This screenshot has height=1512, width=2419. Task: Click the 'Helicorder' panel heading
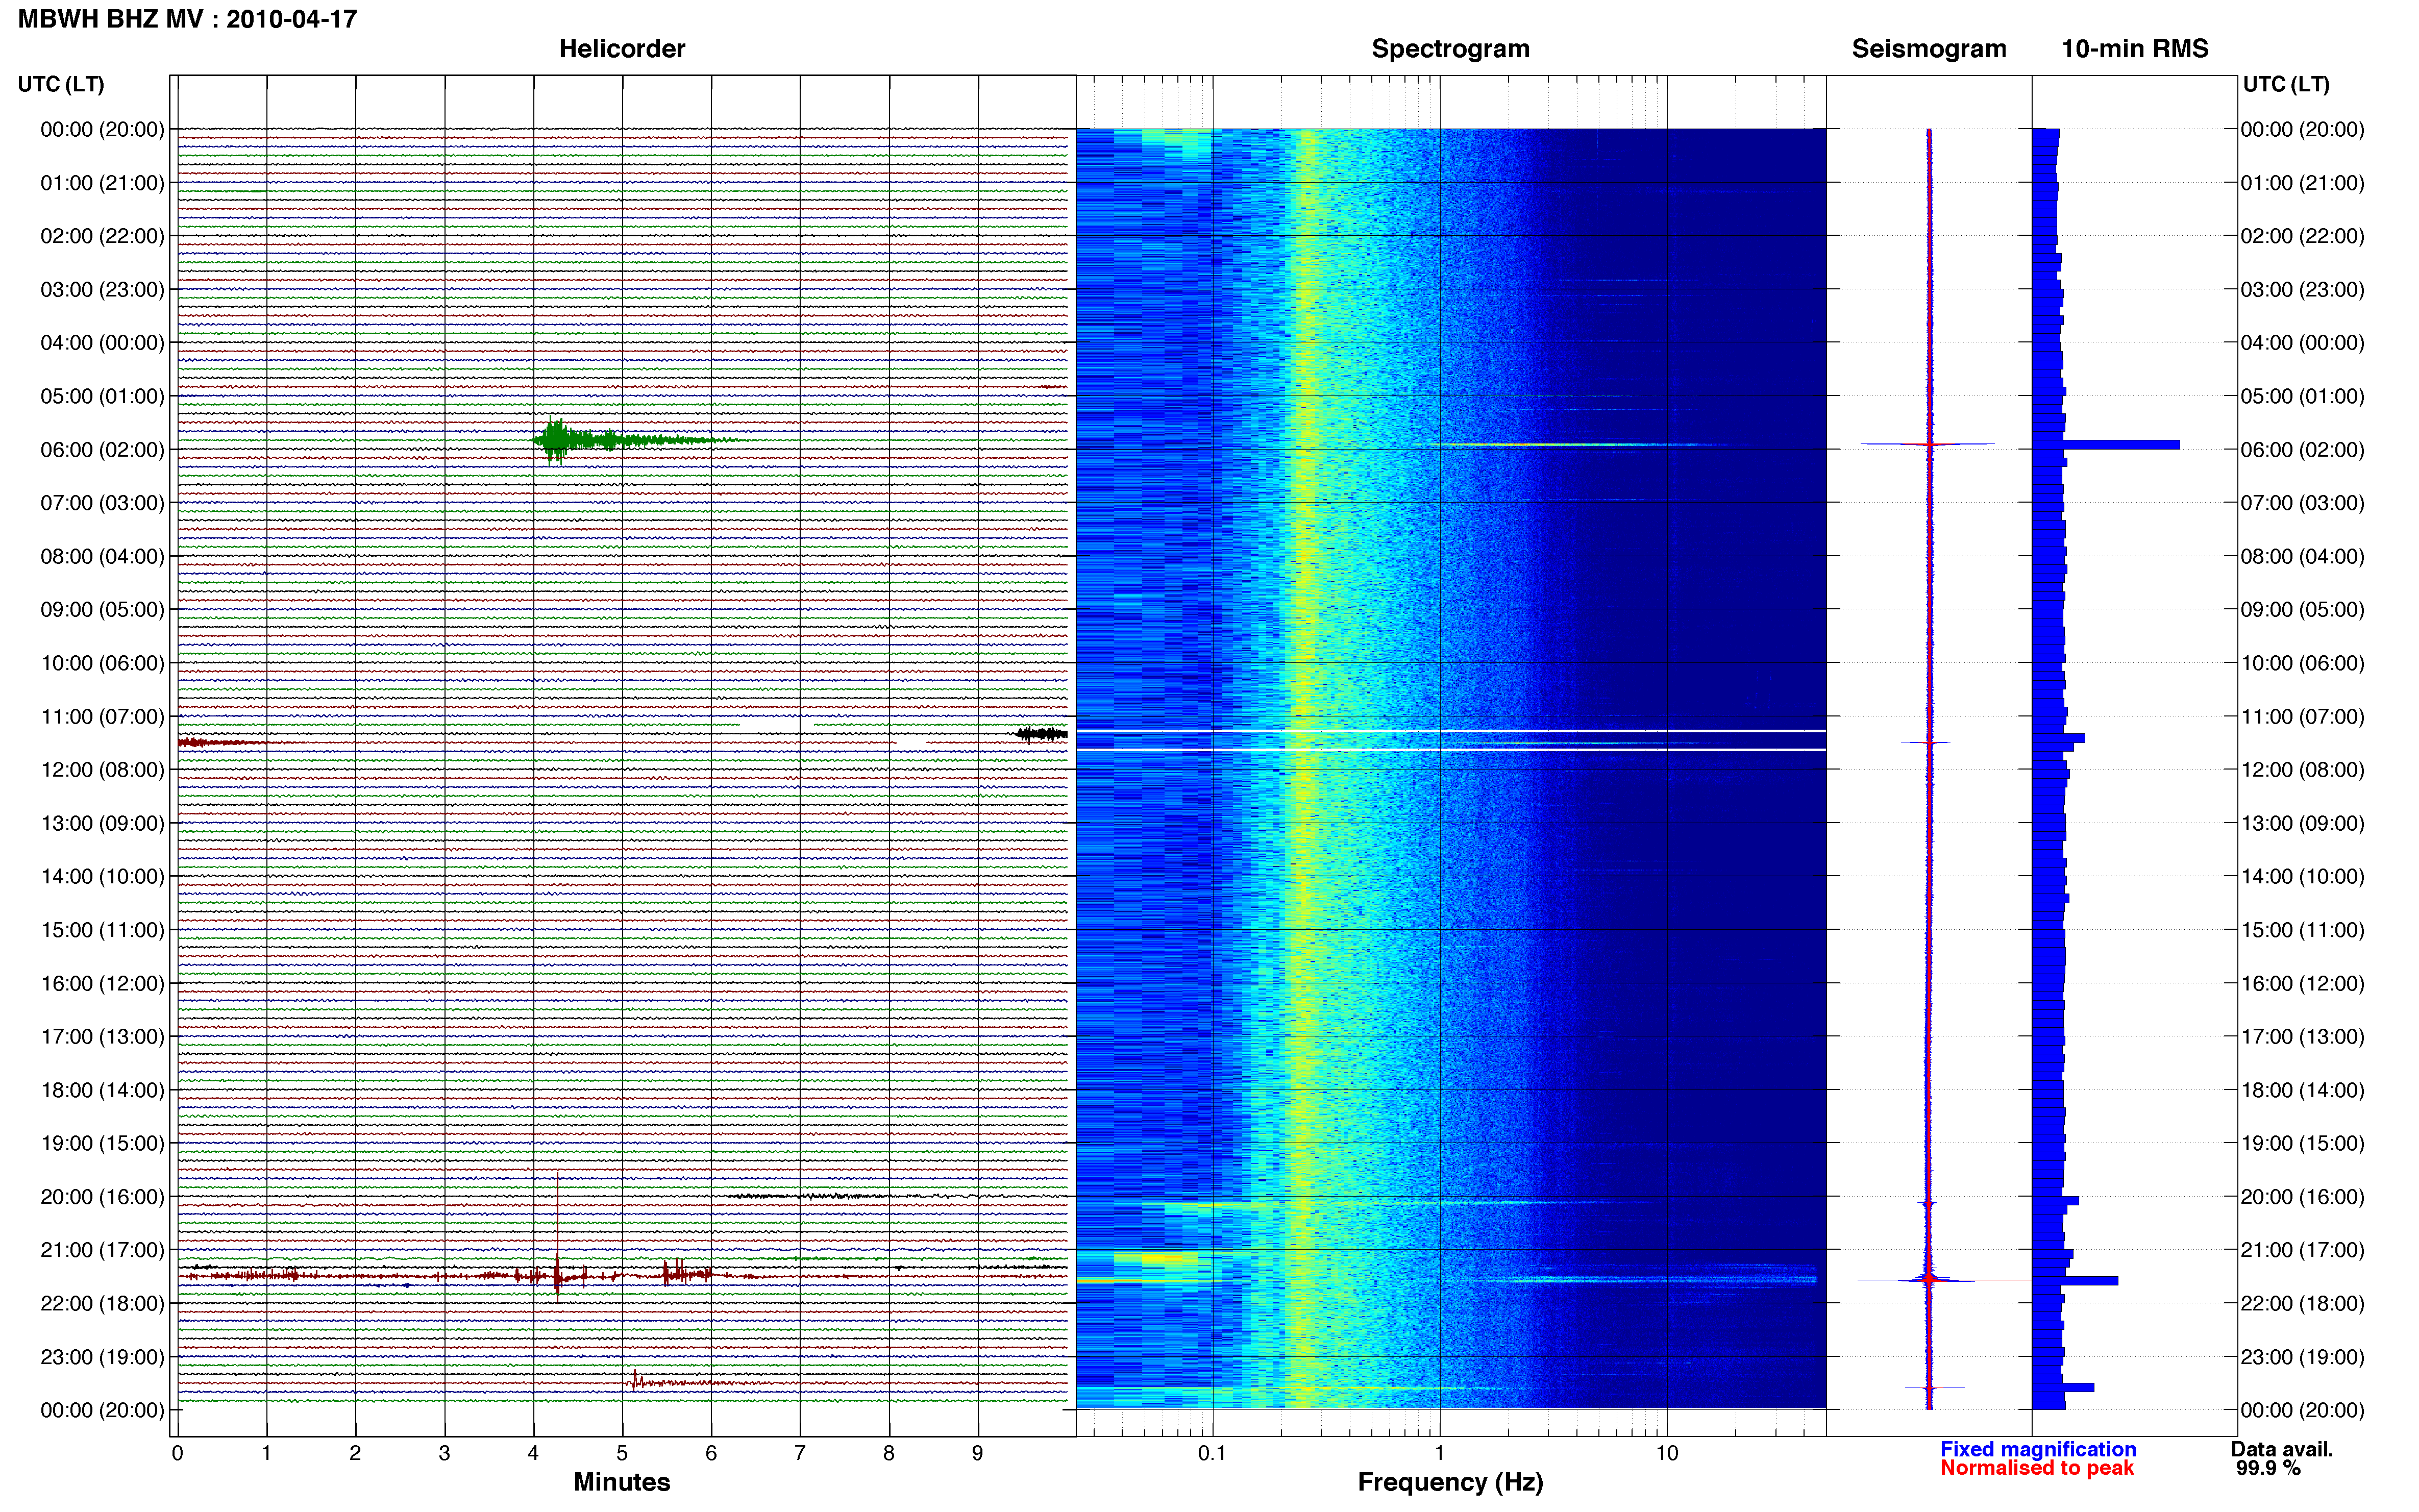(x=622, y=49)
